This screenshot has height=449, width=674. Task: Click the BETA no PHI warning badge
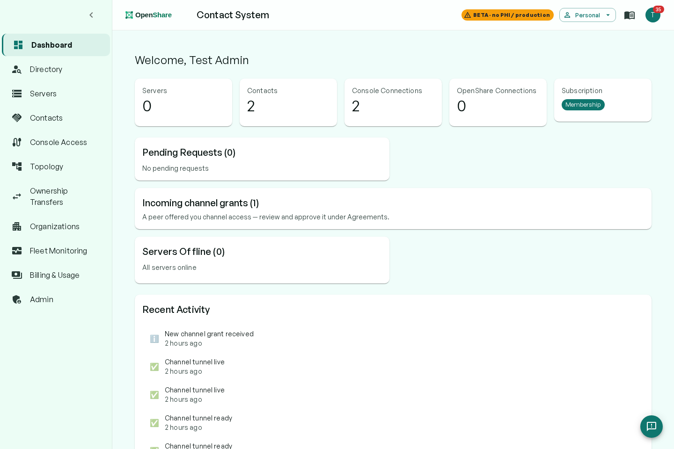pyautogui.click(x=507, y=15)
